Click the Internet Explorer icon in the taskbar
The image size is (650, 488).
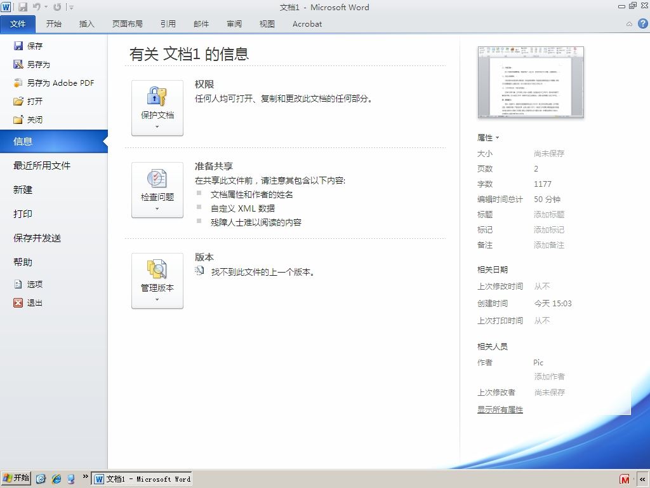tap(56, 479)
